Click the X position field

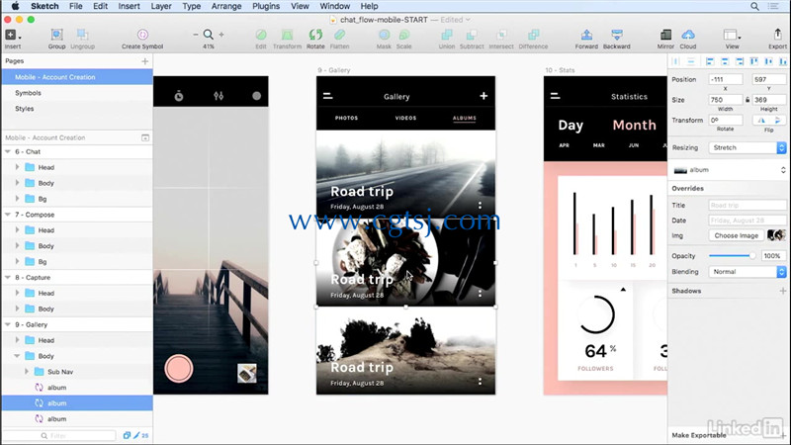[726, 80]
